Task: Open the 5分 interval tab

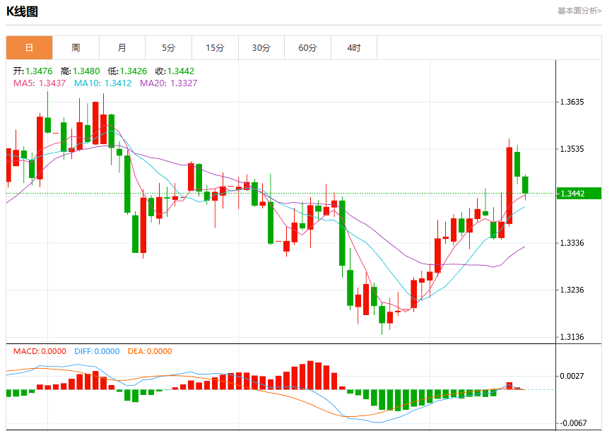Action: (x=168, y=47)
